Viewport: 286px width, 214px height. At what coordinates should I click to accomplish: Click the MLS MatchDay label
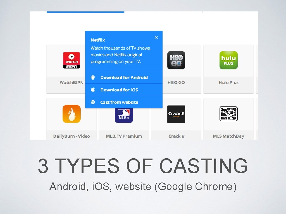228,136
